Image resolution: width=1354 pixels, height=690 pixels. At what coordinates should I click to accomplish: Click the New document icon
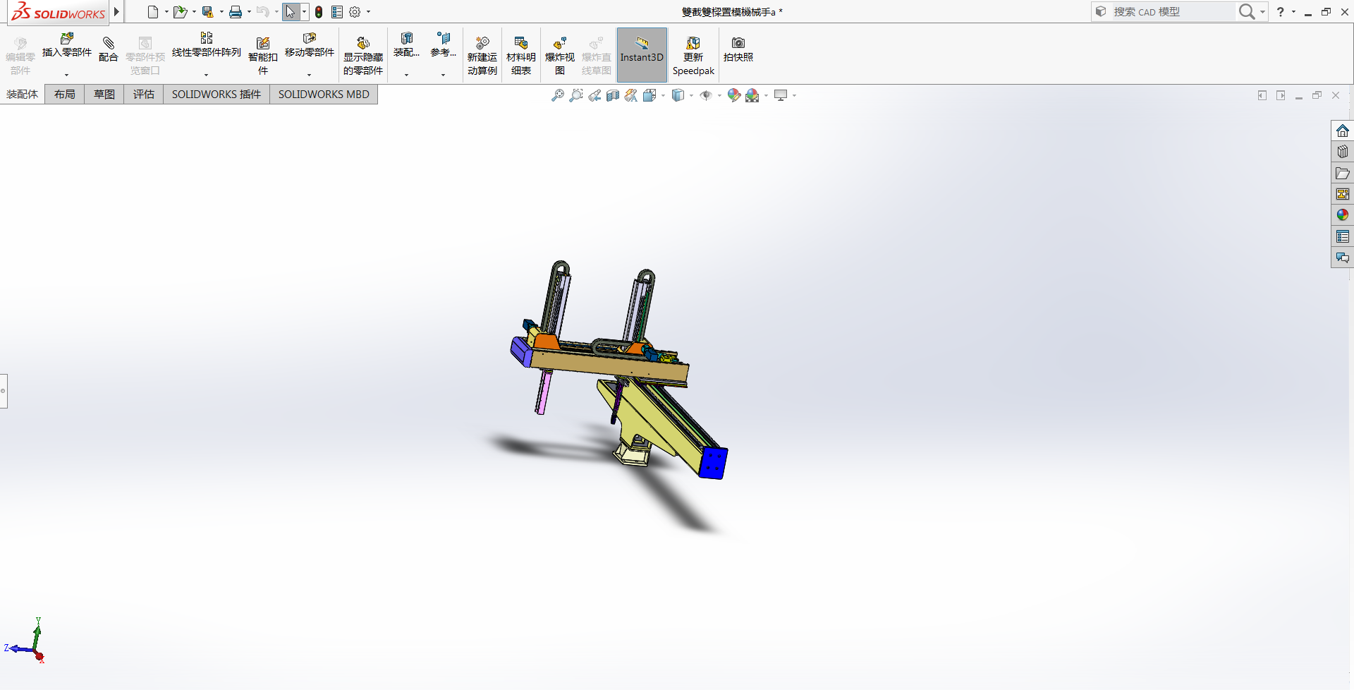point(152,12)
